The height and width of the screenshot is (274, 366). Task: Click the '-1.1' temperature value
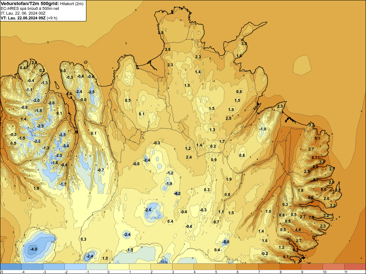(29, 90)
